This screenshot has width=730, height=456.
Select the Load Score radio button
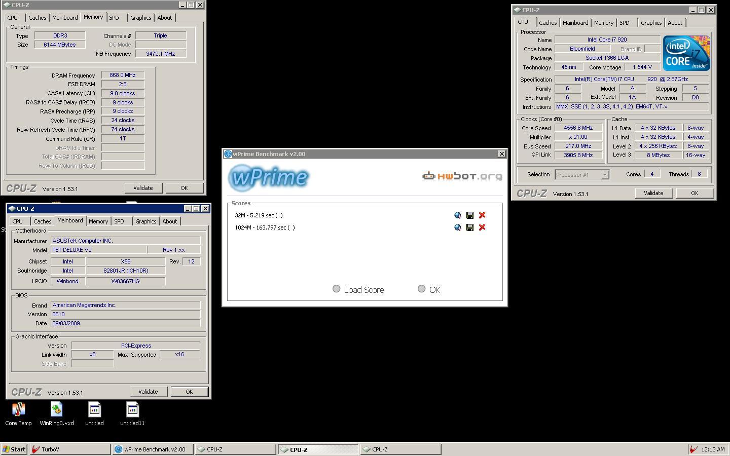click(336, 289)
